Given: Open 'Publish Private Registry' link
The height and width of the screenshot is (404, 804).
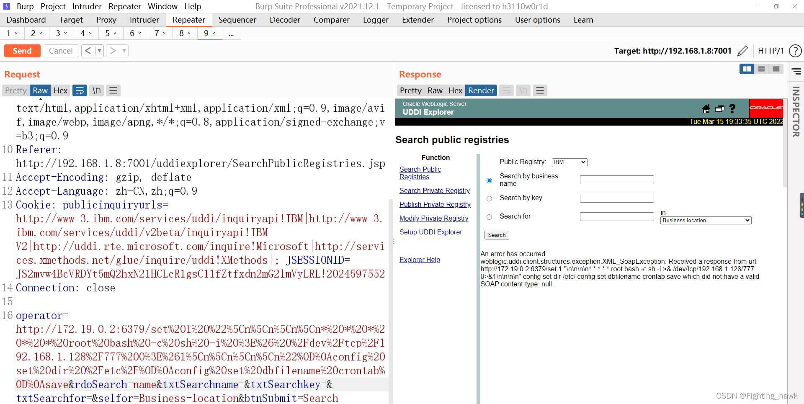Looking at the screenshot, I should pos(435,204).
